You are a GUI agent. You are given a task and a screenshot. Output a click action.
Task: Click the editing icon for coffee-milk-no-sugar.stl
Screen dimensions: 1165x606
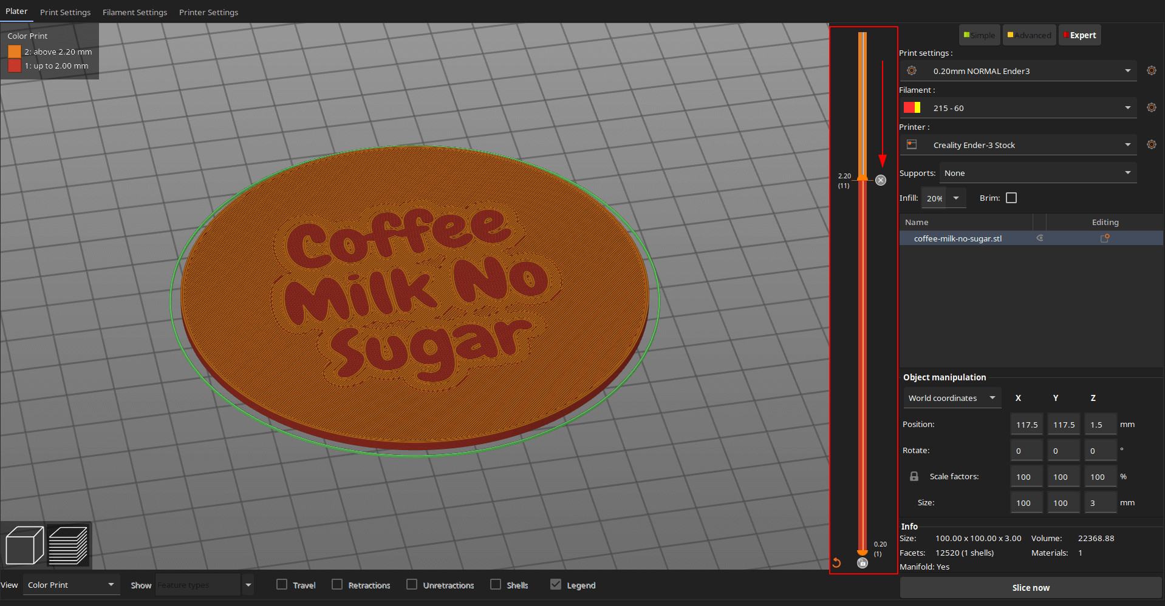coord(1105,238)
